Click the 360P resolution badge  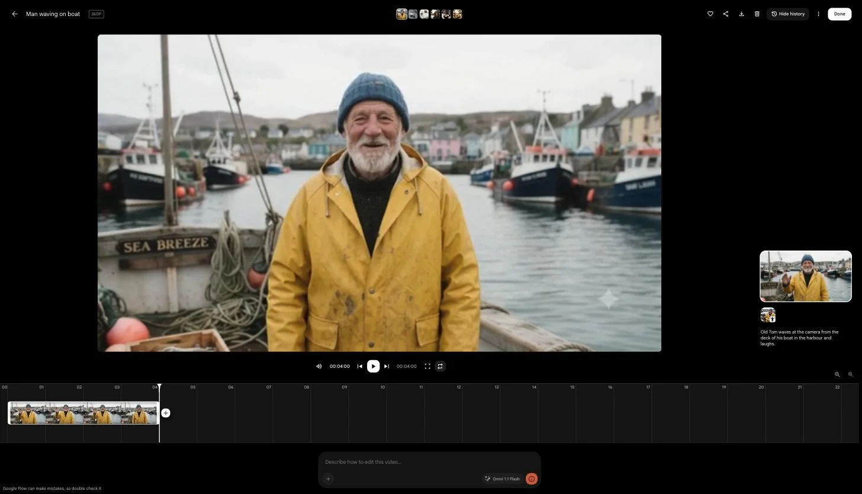click(x=97, y=14)
